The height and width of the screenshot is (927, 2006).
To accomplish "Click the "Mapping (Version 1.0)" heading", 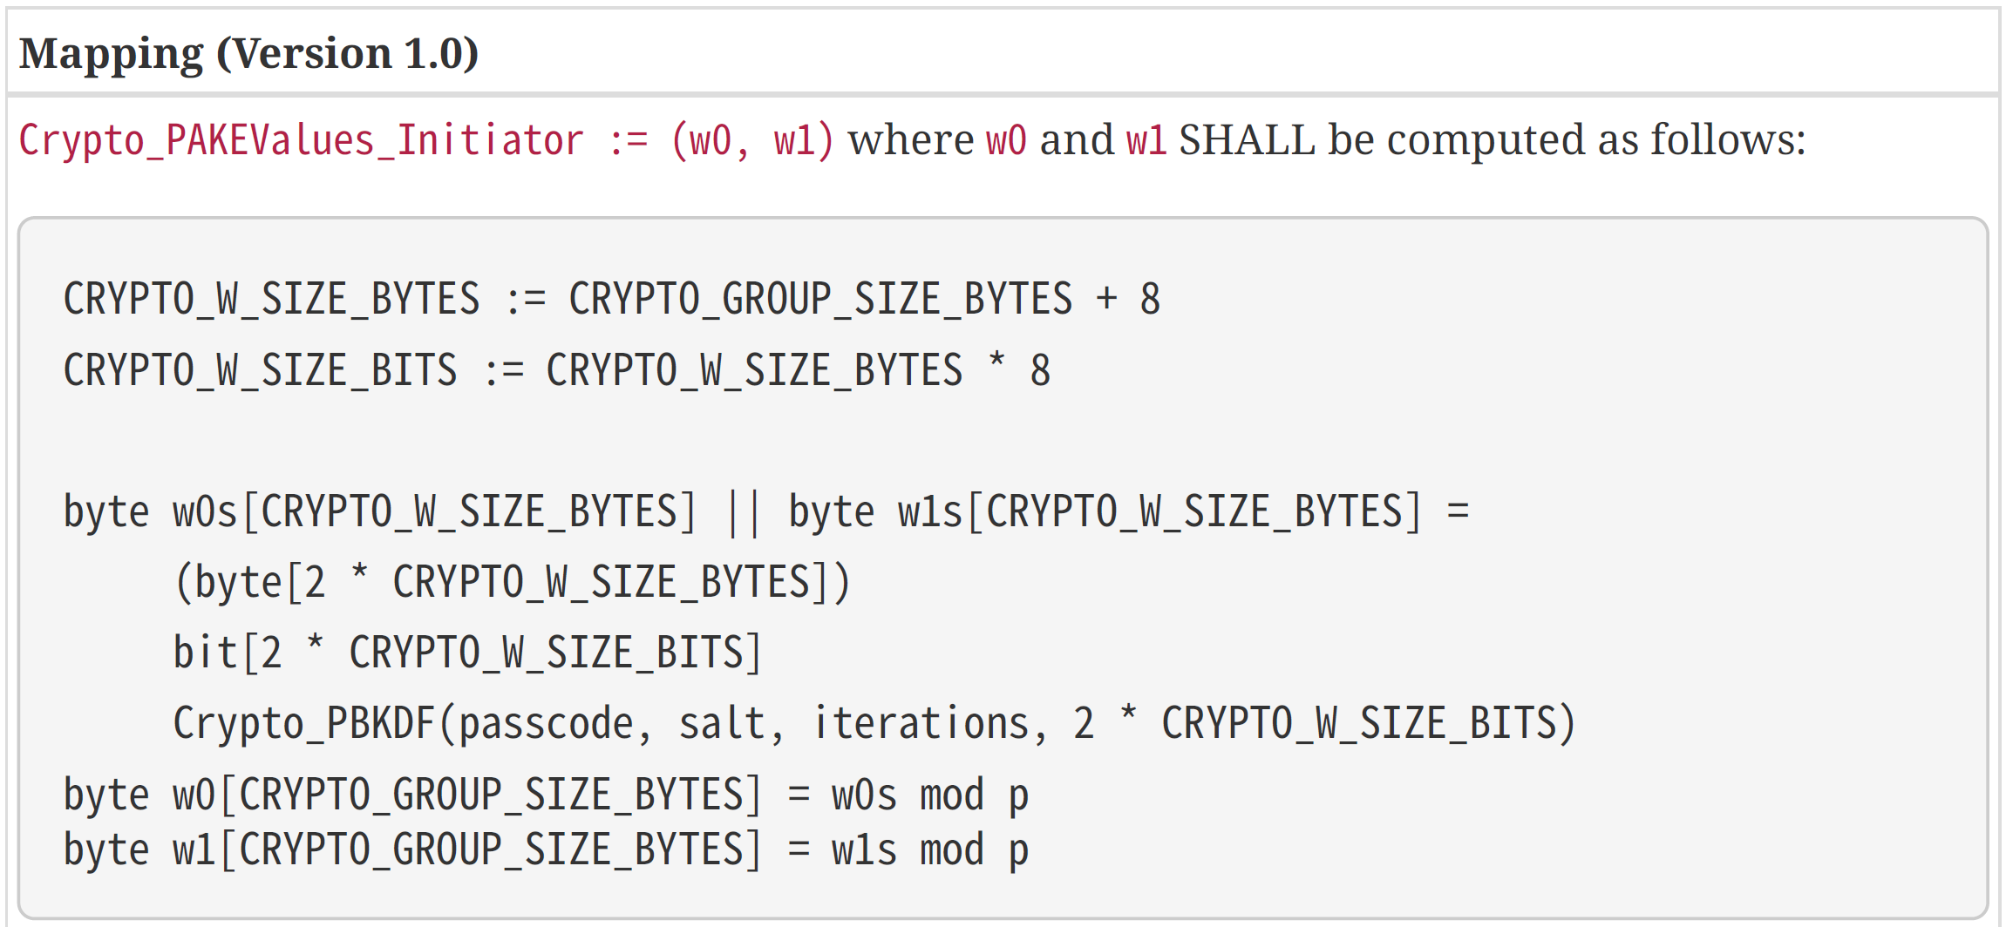I will tap(248, 54).
